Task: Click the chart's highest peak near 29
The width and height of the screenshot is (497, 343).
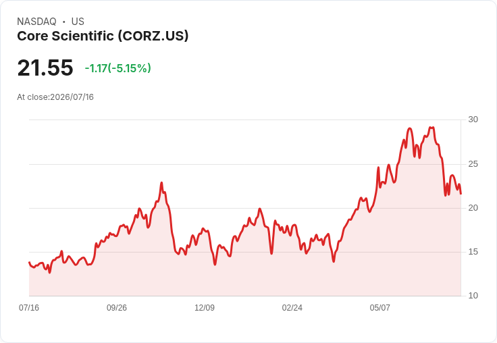Action: [431, 128]
